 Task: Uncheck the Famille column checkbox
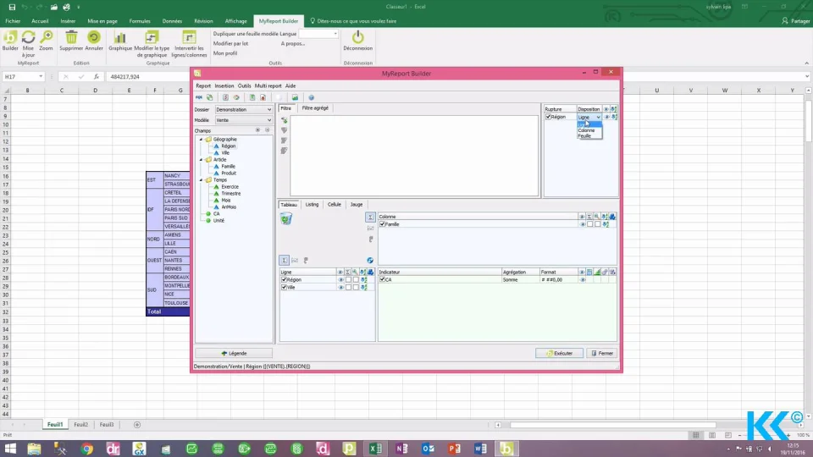[382, 224]
